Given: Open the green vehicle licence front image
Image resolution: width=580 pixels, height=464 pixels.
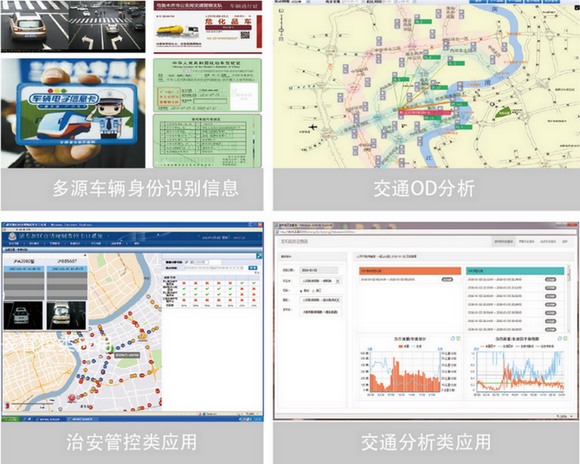Looking at the screenshot, I should pos(208,85).
